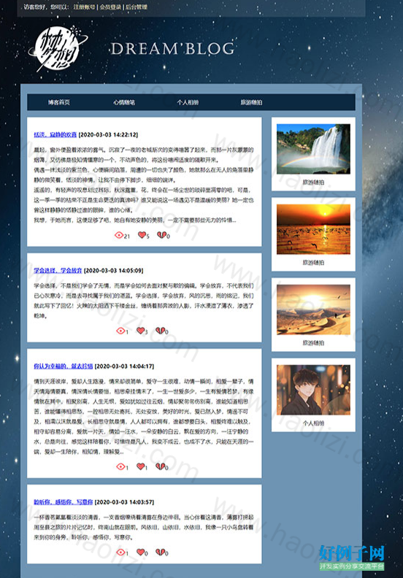Open sunset birds photo thumbnail
403x578 pixels.
pos(313,229)
